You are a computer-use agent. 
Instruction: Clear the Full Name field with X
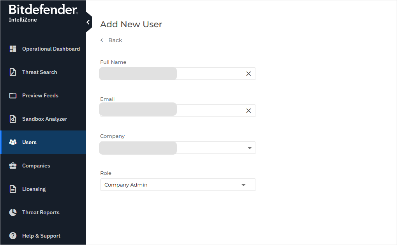pos(249,74)
